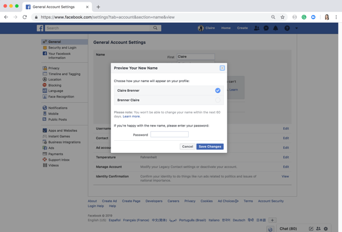342x232 pixels.
Task: Open the Chat (80) panel
Action: 288,229
